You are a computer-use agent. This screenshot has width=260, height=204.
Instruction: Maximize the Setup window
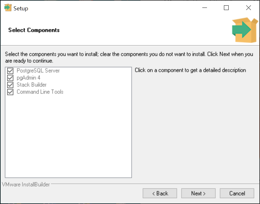tap(226, 8)
